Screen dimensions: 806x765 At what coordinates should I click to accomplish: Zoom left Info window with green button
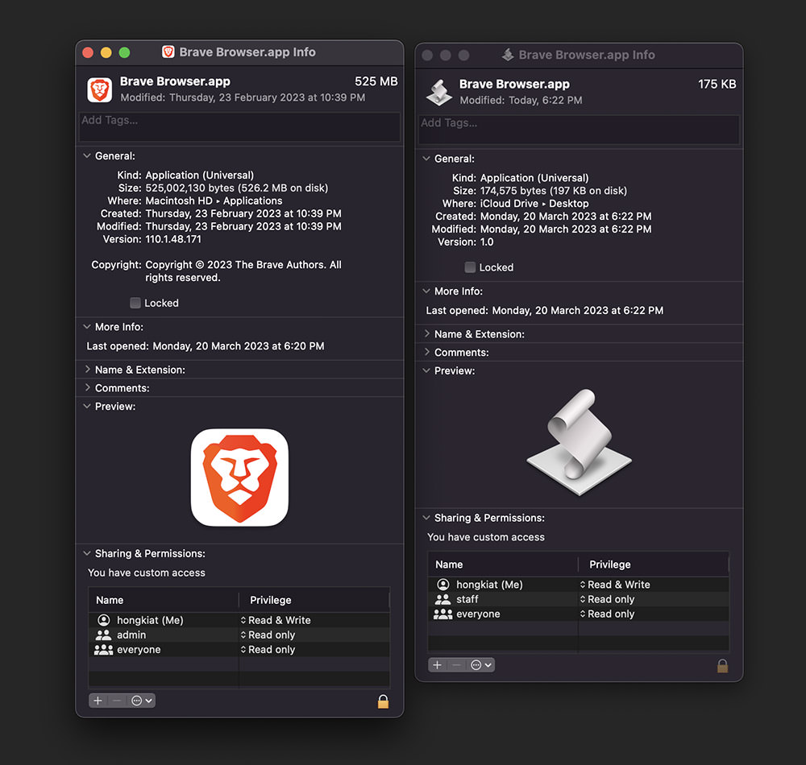pos(124,52)
